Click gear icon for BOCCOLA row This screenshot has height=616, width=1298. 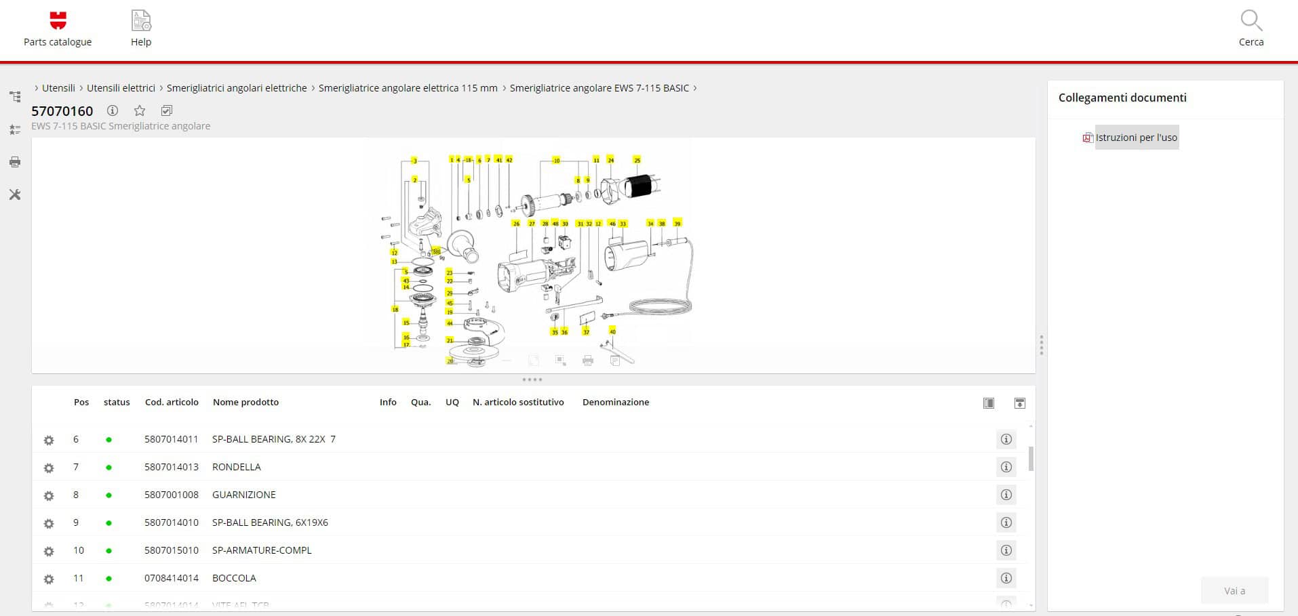coord(49,579)
